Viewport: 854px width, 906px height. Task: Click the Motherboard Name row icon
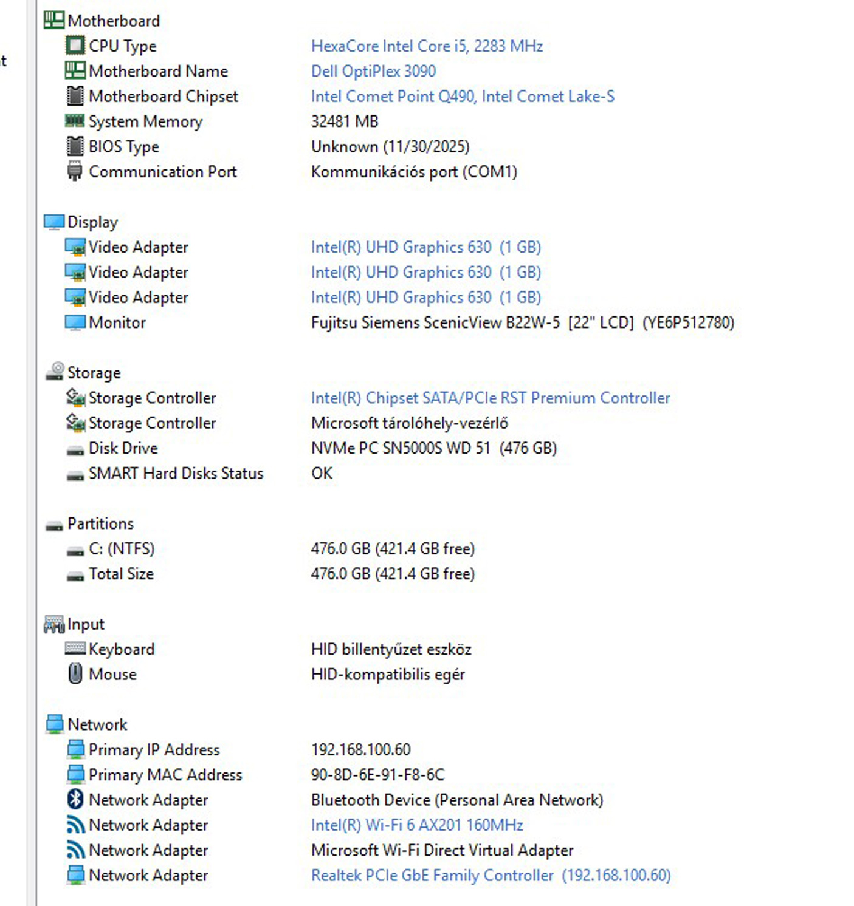pos(75,70)
